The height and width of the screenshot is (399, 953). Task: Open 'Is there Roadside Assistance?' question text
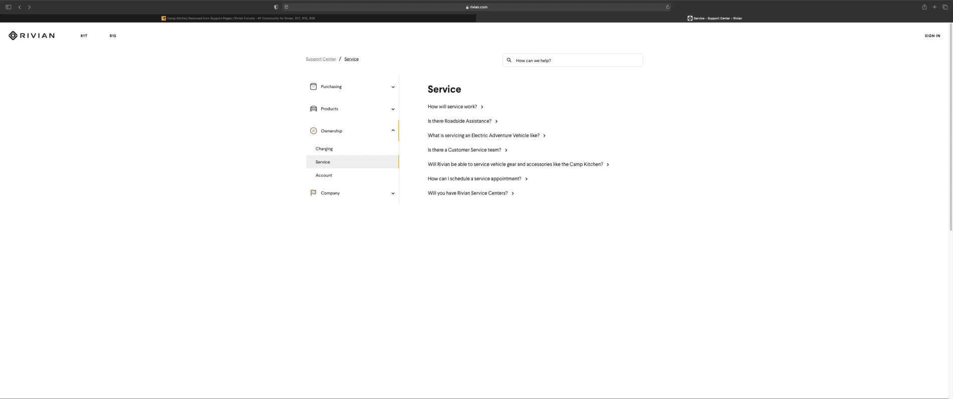click(459, 121)
